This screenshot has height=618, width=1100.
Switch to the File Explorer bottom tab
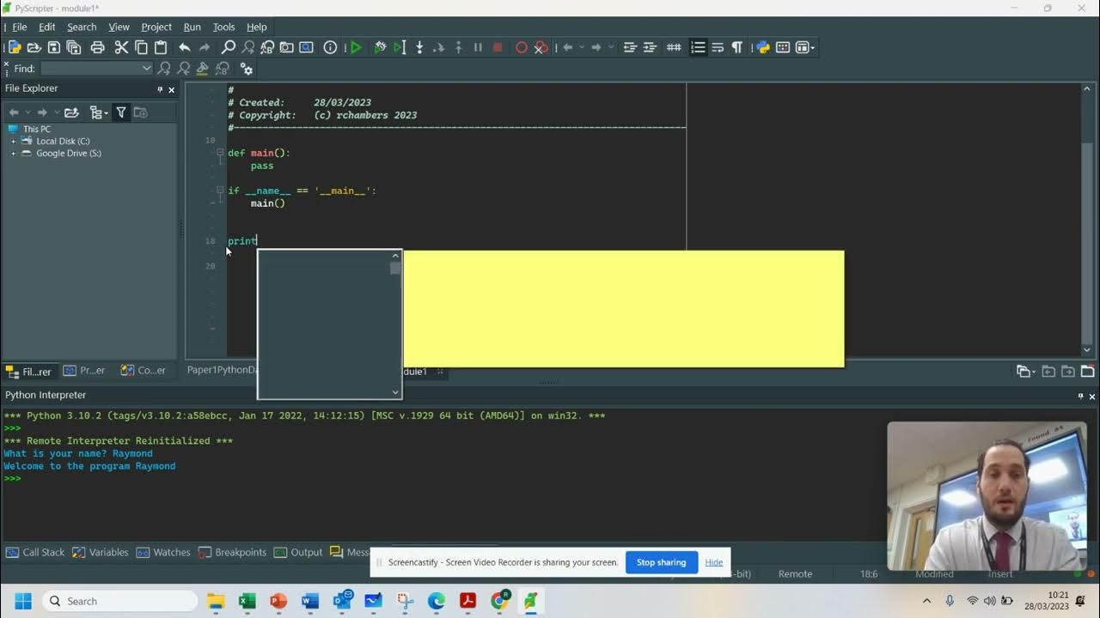(x=29, y=371)
